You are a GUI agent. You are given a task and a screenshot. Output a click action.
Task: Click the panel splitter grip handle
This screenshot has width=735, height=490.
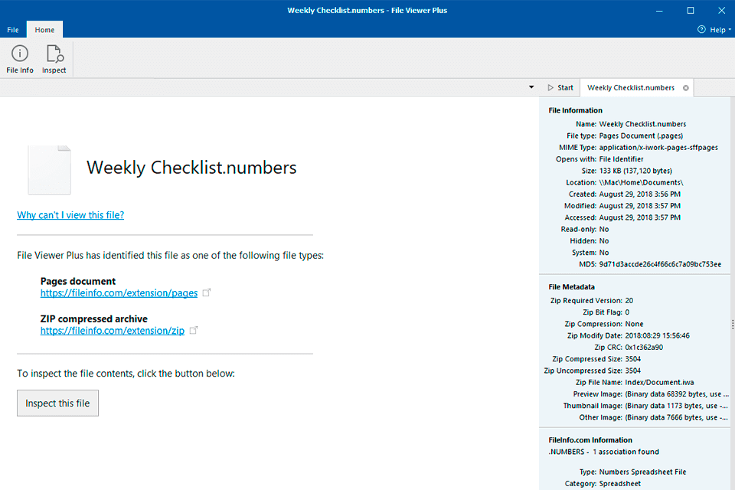pyautogui.click(x=732, y=324)
